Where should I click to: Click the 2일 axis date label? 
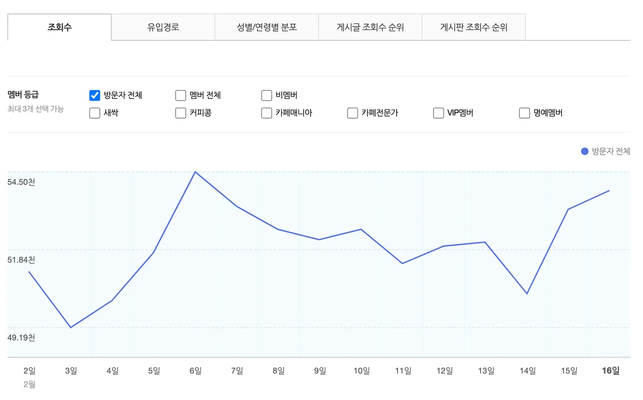click(29, 371)
